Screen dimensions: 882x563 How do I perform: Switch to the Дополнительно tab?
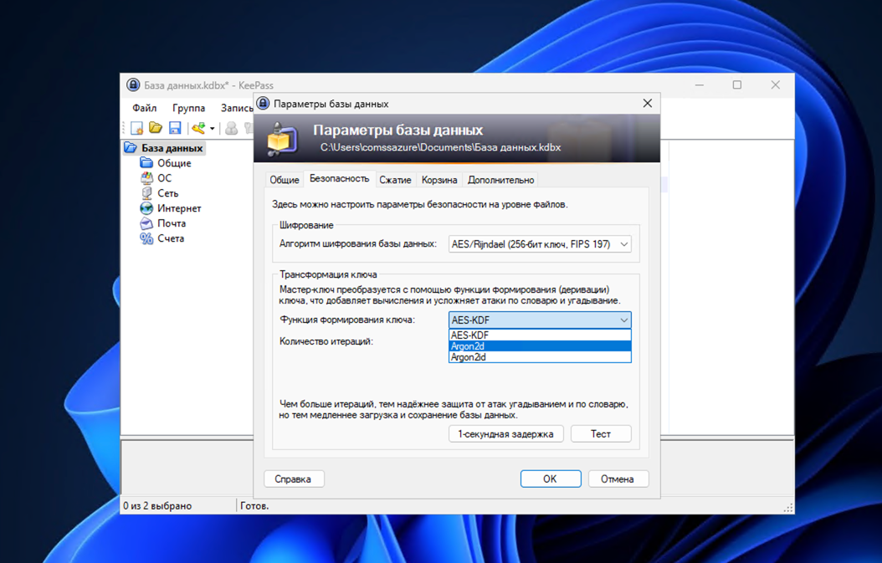tap(500, 180)
